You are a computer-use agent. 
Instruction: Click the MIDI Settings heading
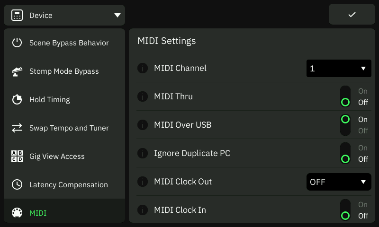pos(167,41)
